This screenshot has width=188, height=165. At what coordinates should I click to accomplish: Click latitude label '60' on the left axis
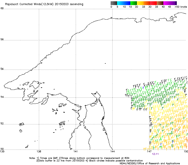pyautogui.click(x=2, y=8)
